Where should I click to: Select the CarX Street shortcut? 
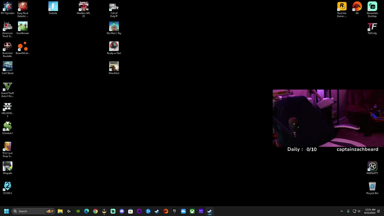(7, 68)
